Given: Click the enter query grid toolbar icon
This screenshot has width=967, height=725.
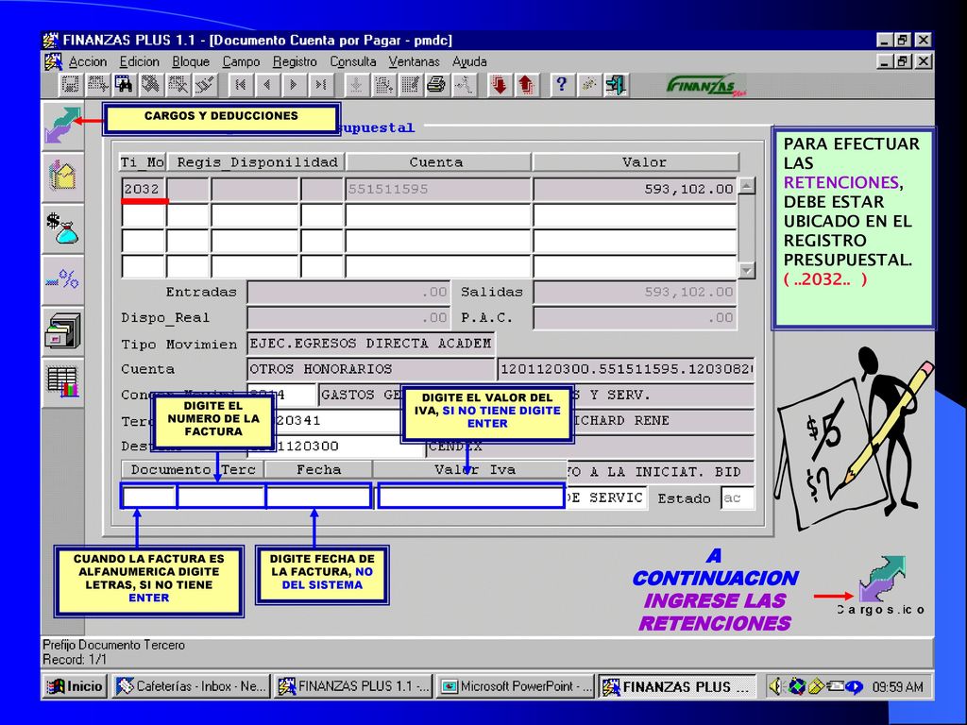Looking at the screenshot, I should [x=97, y=84].
